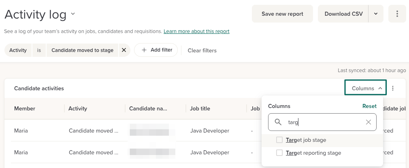Viewport: 409px width, 168px height.
Task: Enable the Target reporting stage column
Action: pyautogui.click(x=279, y=153)
